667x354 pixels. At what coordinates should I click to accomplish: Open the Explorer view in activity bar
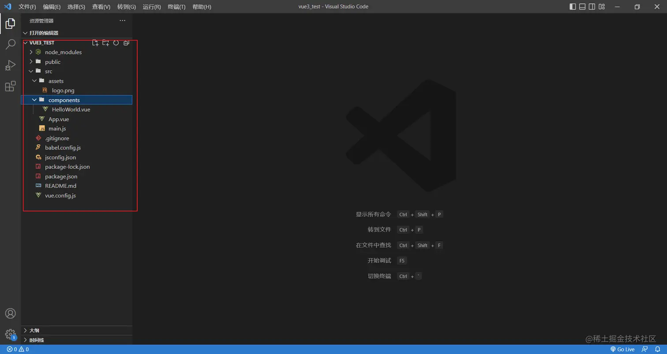click(10, 23)
